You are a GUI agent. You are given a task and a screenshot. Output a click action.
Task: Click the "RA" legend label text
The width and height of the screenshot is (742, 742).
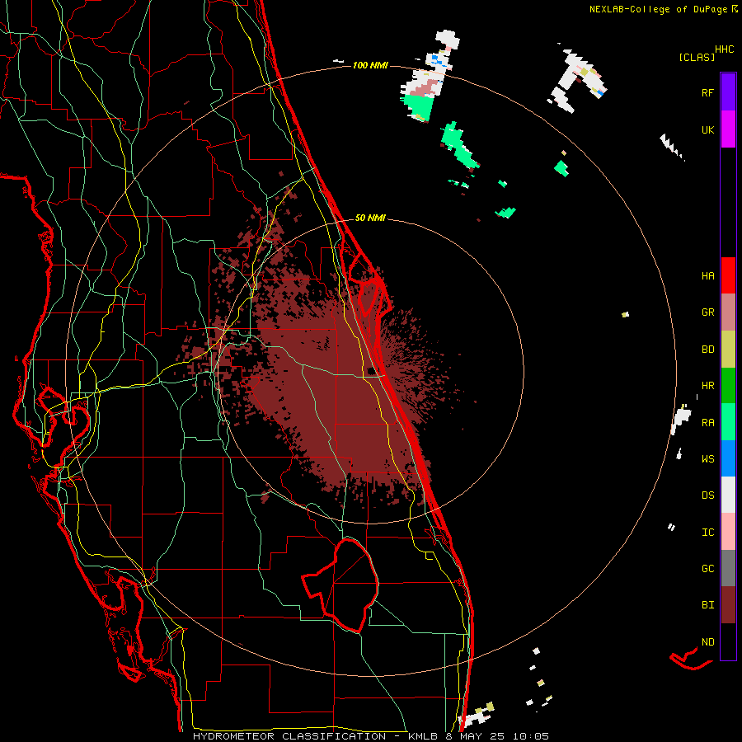click(707, 422)
